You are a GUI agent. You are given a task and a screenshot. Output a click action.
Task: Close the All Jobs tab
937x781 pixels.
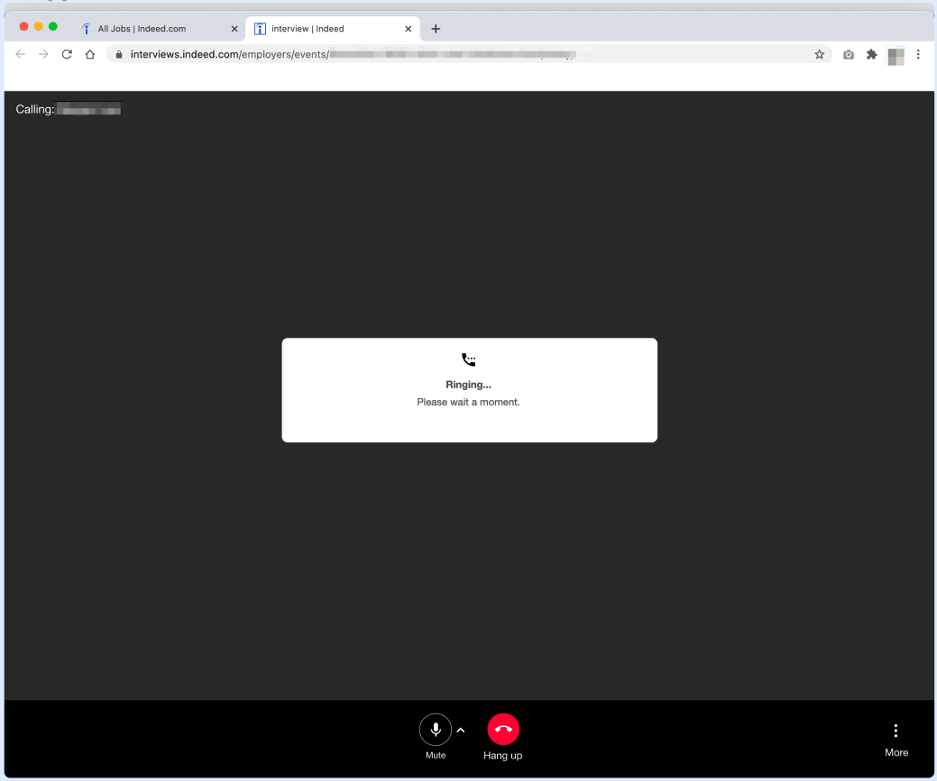pos(234,29)
